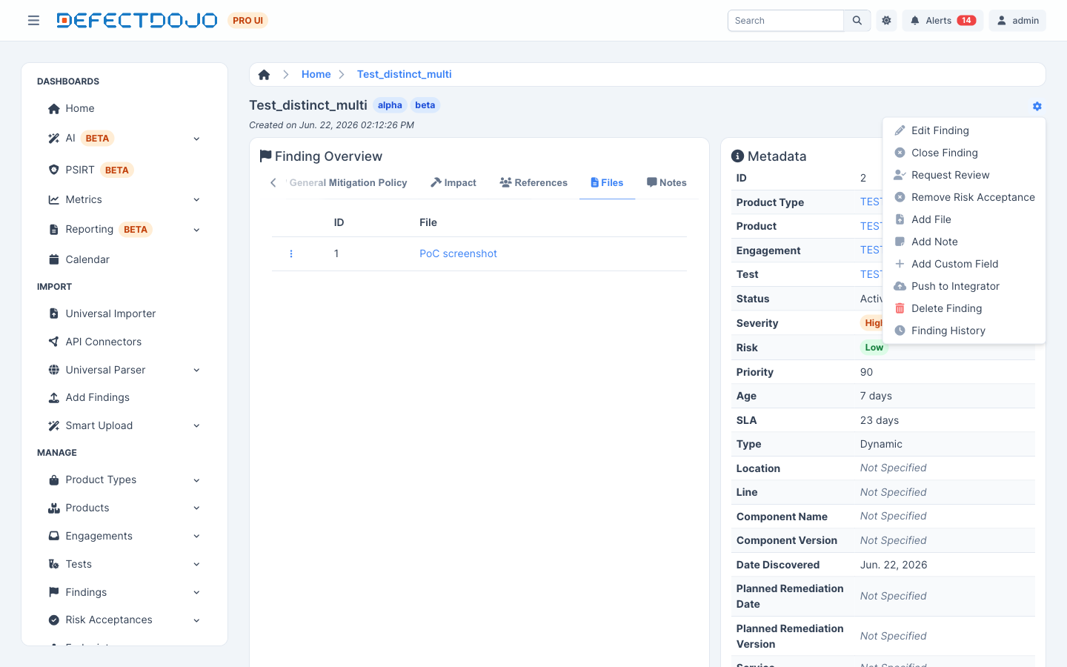The height and width of the screenshot is (667, 1067).
Task: Focus the Search input field
Action: click(785, 21)
